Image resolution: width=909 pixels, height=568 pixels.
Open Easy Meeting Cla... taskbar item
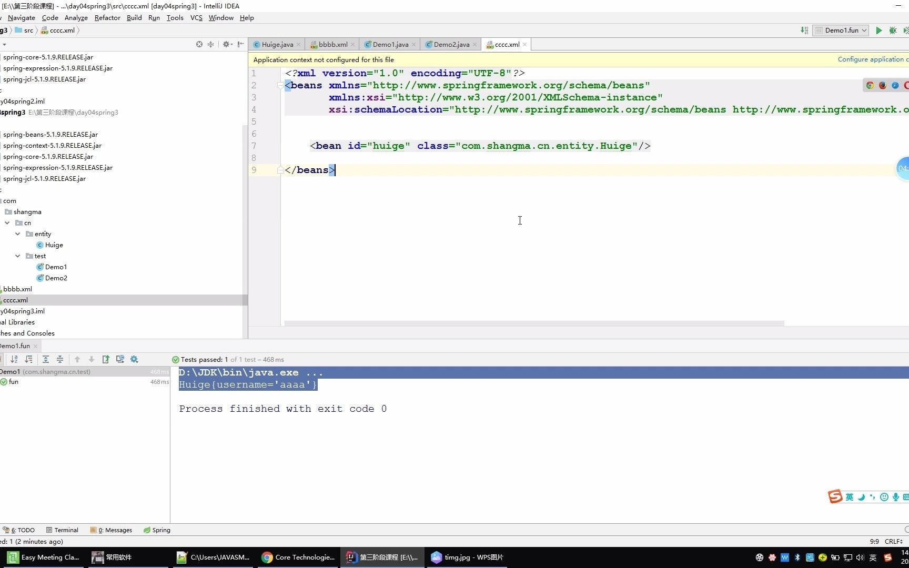[x=43, y=557]
